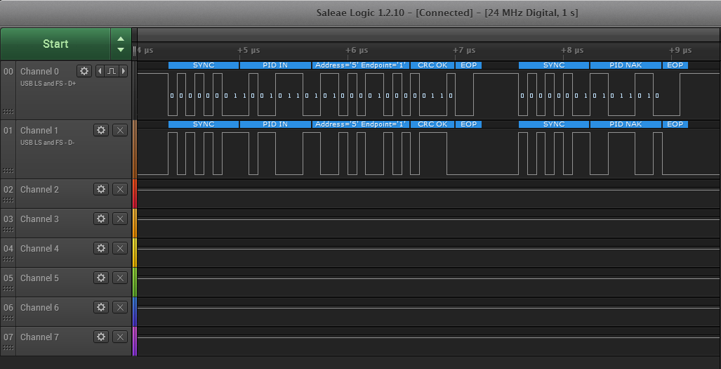Screen dimensions: 721x369
Task: Click PID NAK marker on Channel 0
Action: tap(626, 65)
